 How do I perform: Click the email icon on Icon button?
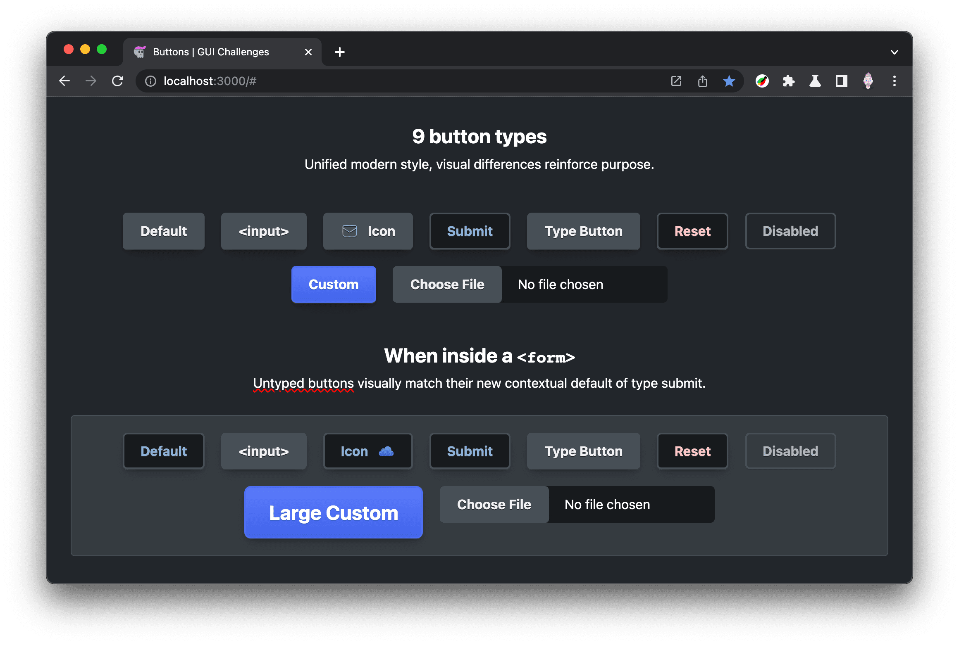click(x=349, y=231)
